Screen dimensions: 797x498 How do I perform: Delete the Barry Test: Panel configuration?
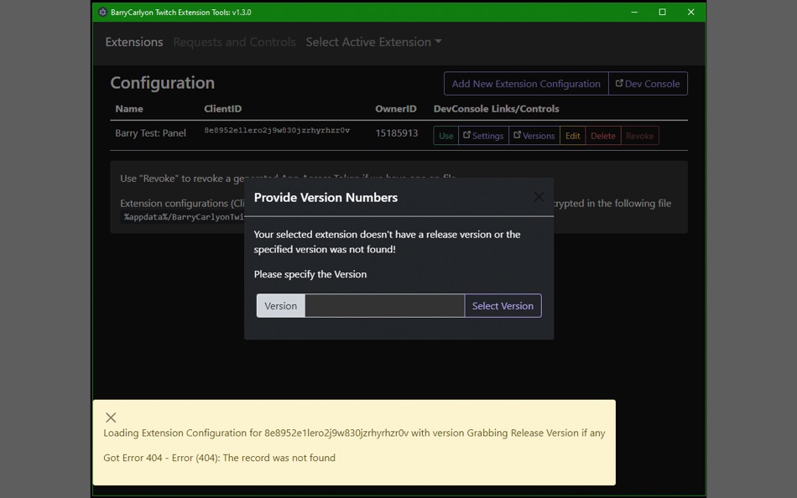pyautogui.click(x=603, y=136)
